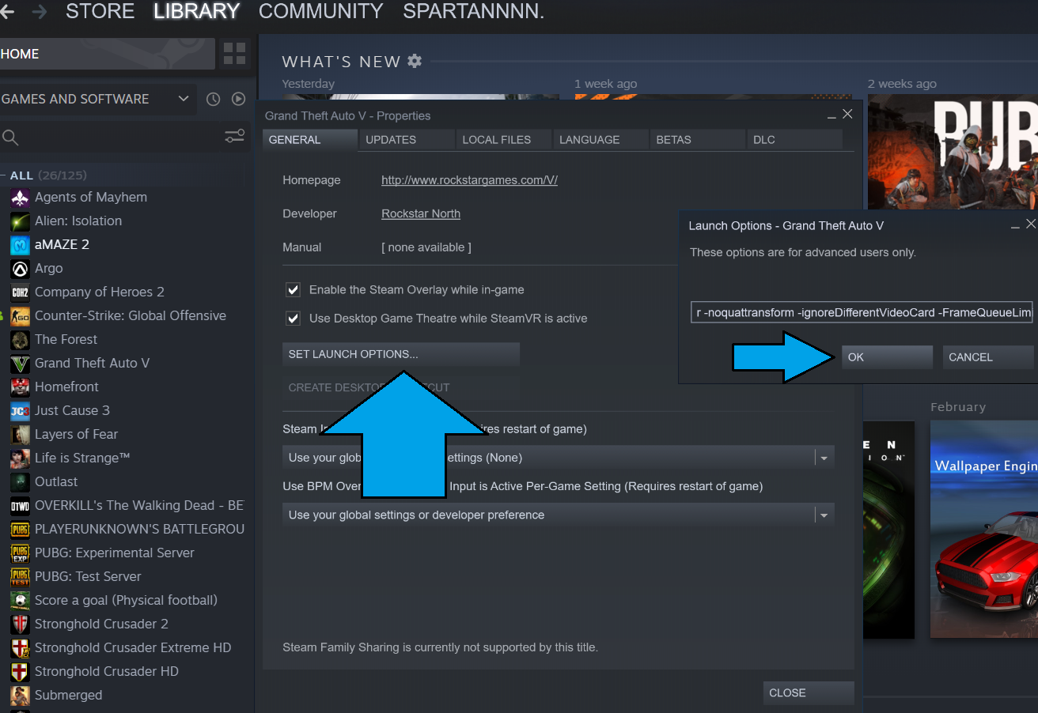1038x713 pixels.
Task: Click the PUBG: Test Server icon
Action: [x=20, y=577]
